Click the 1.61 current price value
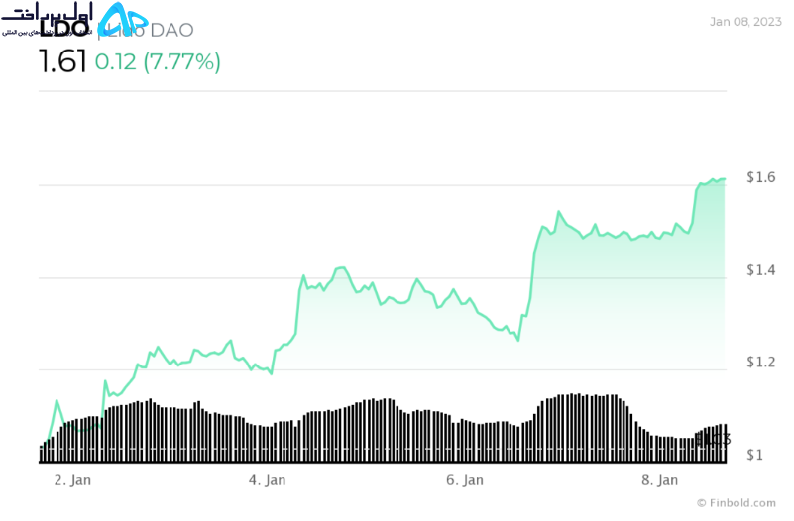This screenshot has width=794, height=521. (x=62, y=62)
